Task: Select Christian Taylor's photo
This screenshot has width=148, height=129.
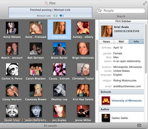Action: point(83,69)
